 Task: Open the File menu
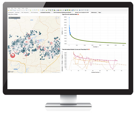click(9, 8)
